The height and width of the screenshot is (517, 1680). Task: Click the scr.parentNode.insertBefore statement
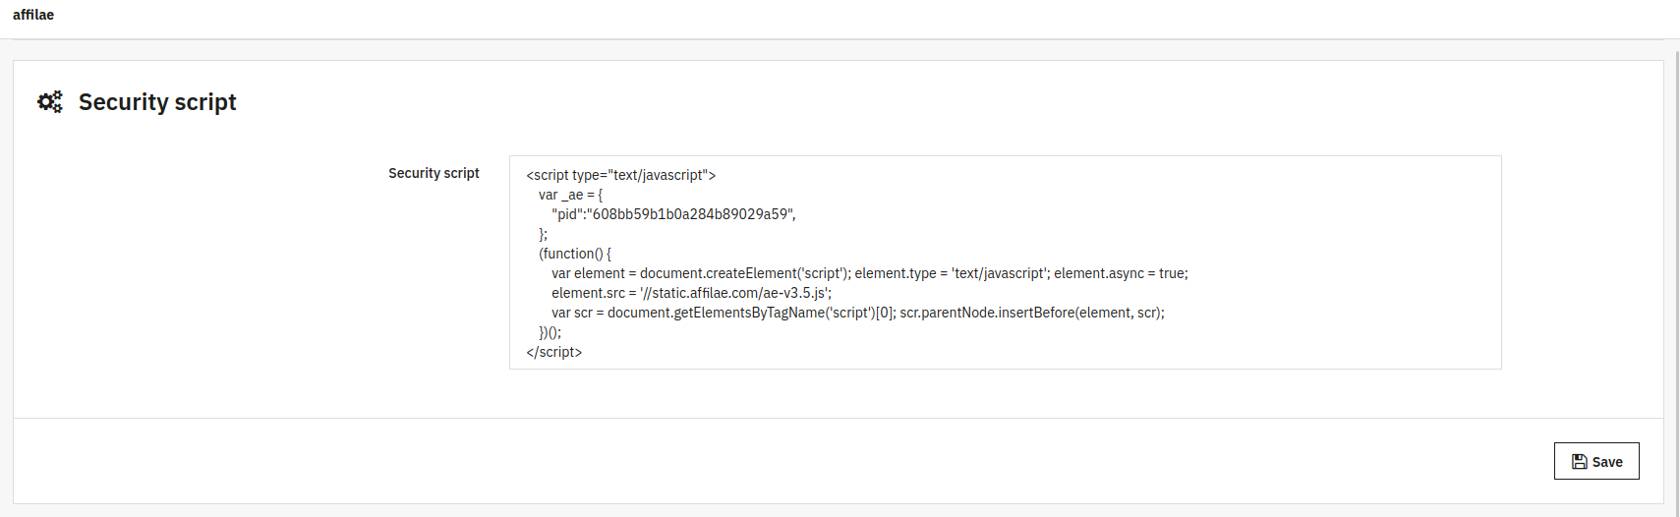(x=1032, y=313)
